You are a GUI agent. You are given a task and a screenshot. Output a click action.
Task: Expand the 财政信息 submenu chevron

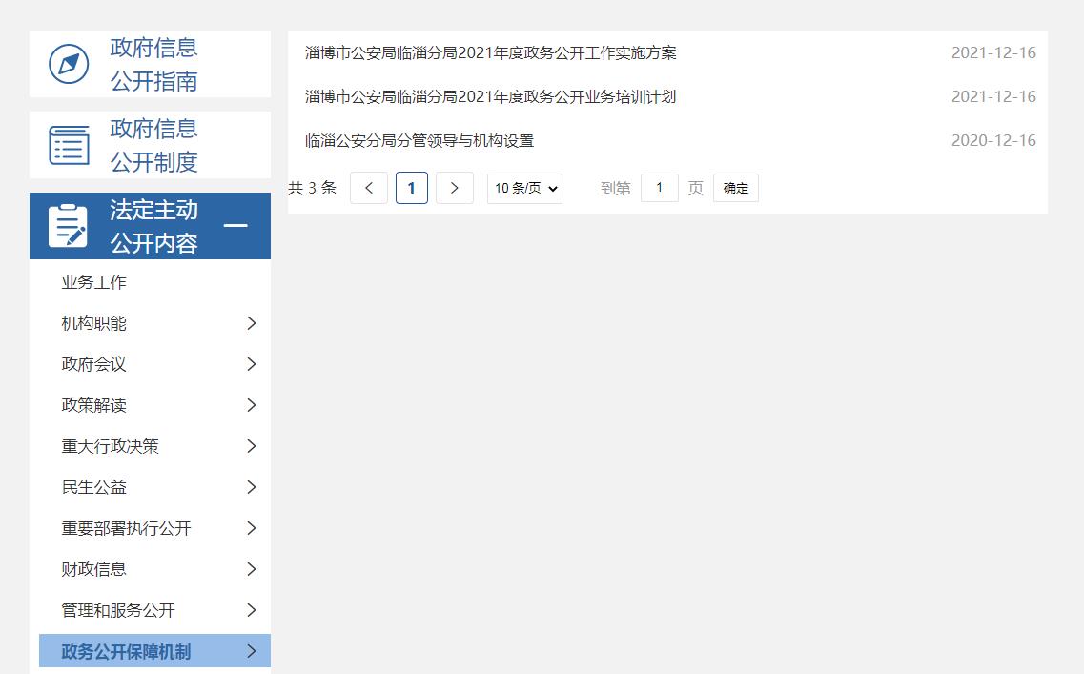point(252,569)
